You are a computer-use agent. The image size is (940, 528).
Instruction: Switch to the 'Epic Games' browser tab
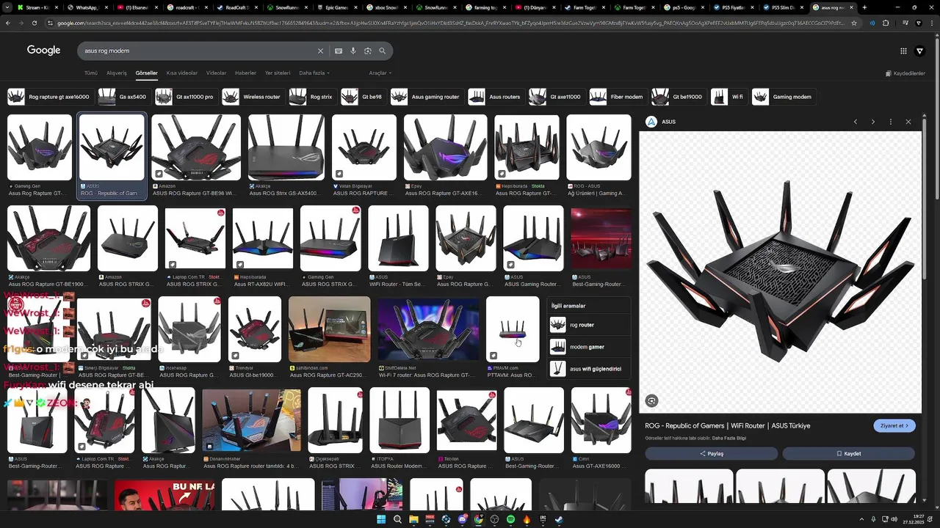click(x=337, y=7)
